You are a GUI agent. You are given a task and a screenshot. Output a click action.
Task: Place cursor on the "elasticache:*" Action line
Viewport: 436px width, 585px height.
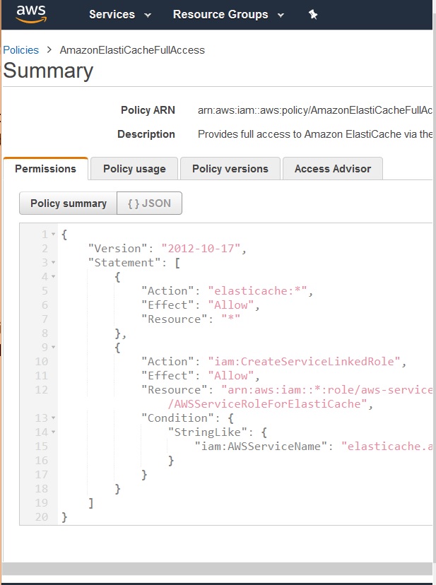click(226, 291)
